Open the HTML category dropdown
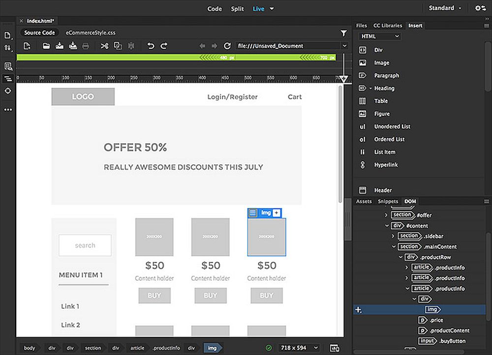 (380, 36)
